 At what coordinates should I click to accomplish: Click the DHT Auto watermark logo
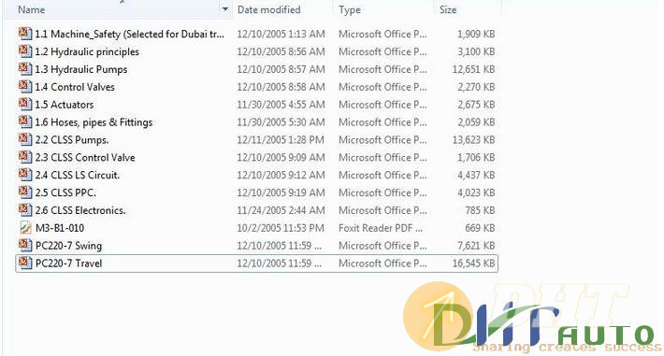531,318
